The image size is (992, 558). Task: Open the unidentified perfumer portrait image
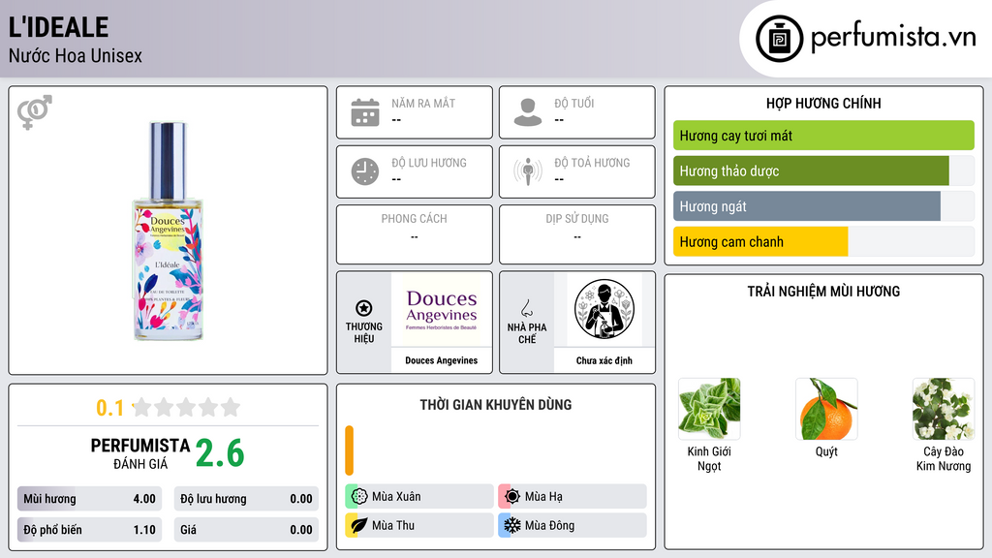604,309
